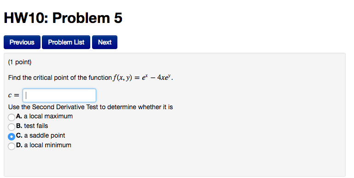Click the "a saddle point" label text
The width and height of the screenshot is (354, 178).
[x=45, y=135]
